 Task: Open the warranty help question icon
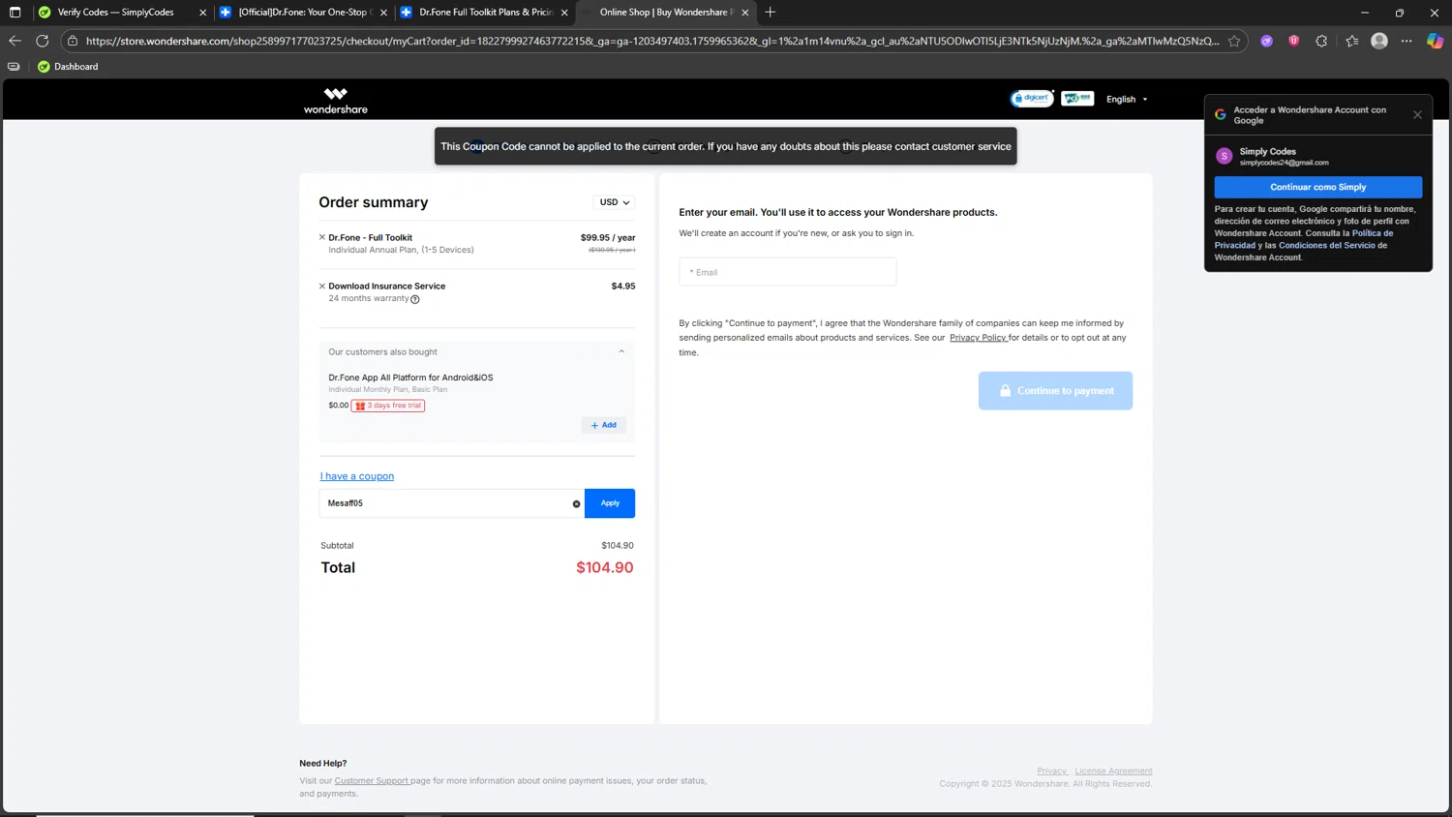coord(415,299)
